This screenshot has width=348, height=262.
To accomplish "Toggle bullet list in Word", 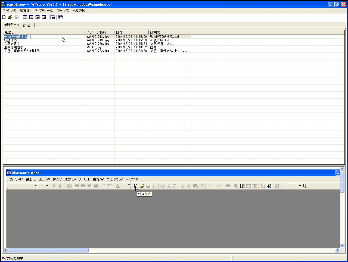I will coord(110,186).
